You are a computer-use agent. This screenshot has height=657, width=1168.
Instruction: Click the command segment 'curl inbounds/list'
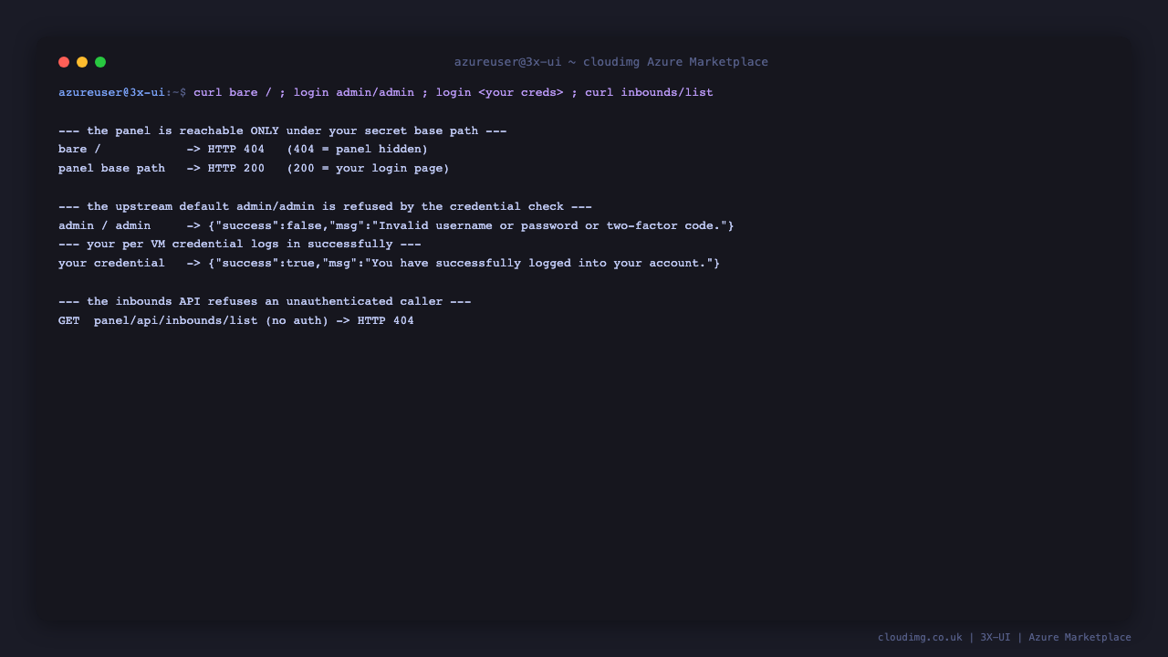pyautogui.click(x=649, y=92)
